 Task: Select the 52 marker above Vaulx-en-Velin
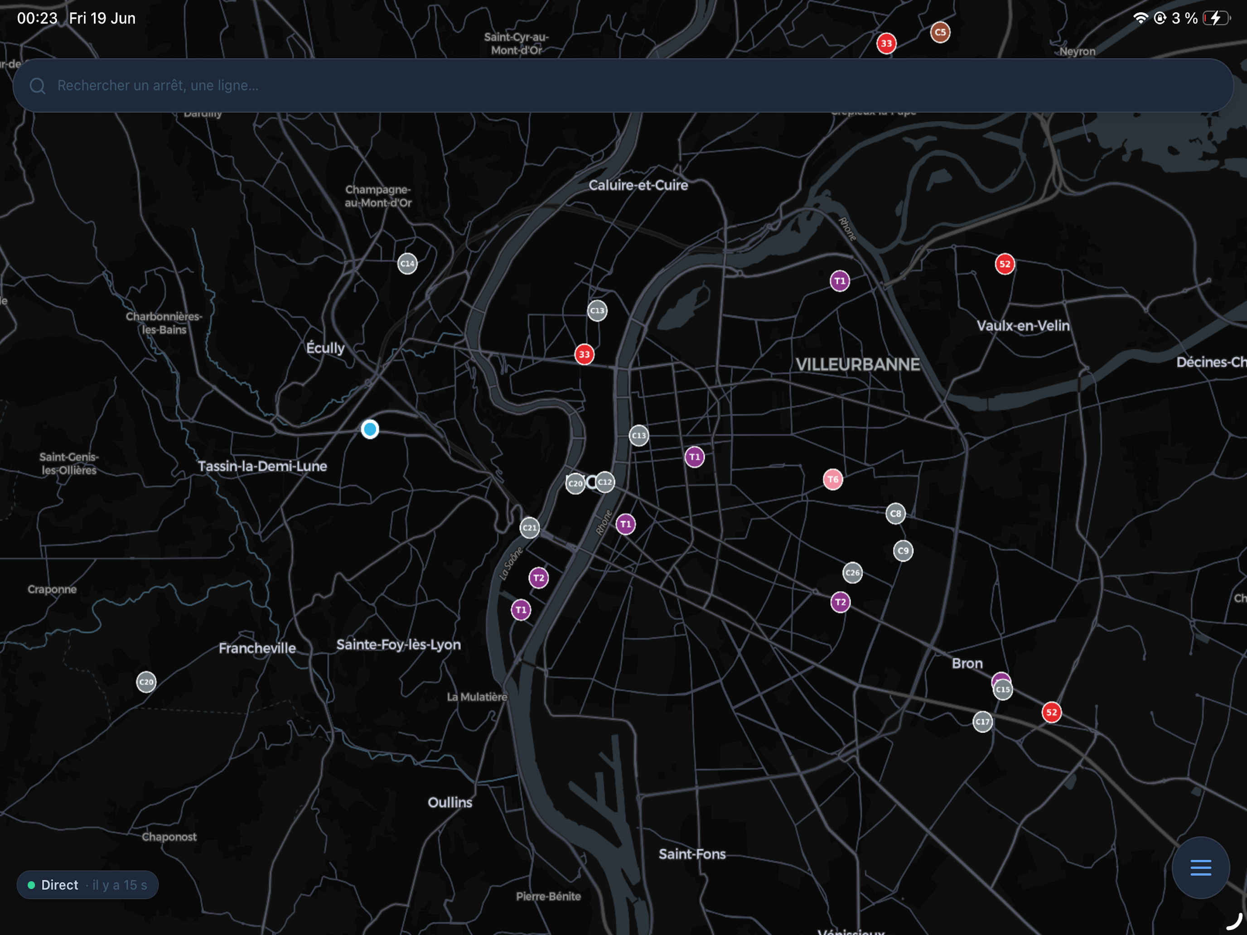(1005, 264)
